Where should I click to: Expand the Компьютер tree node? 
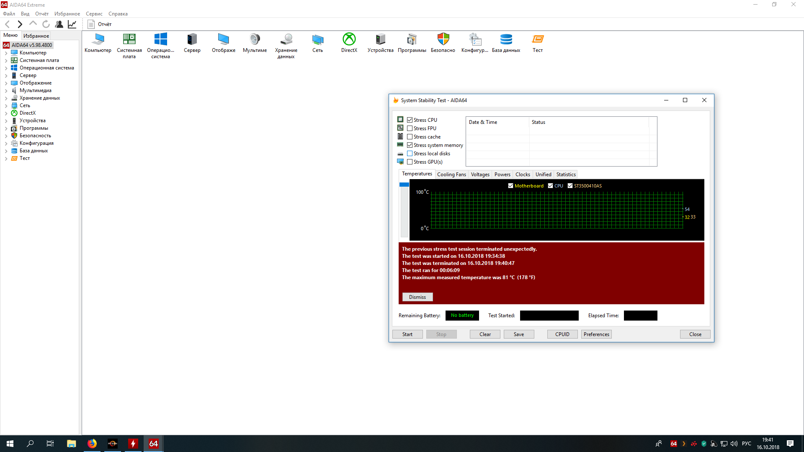[x=6, y=53]
